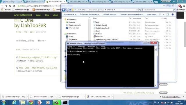Open File Explorer taskbar icon
Screen dimensions: 186x105
point(23,102)
